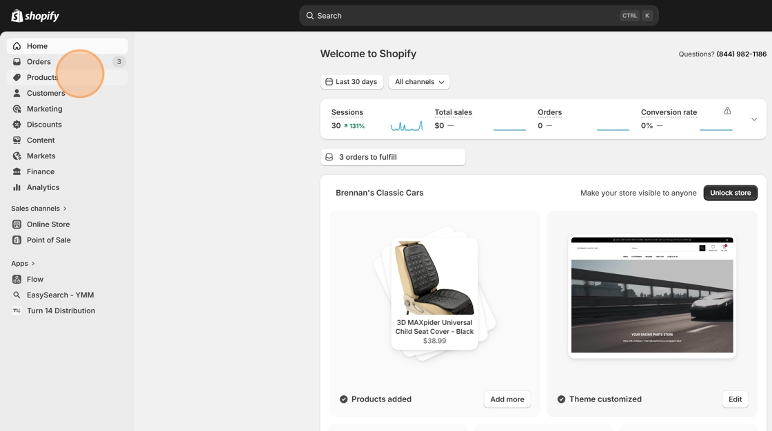The image size is (772, 431).
Task: Click the conversion rate warning icon
Action: pyautogui.click(x=727, y=112)
